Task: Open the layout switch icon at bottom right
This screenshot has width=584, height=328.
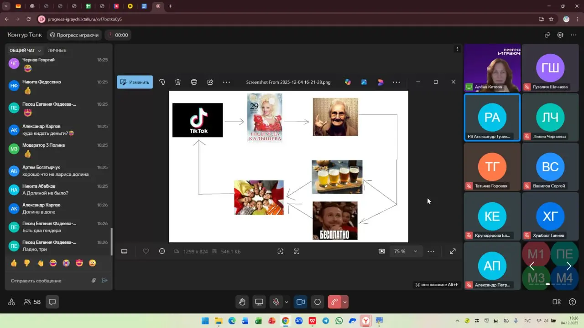Action: click(557, 302)
